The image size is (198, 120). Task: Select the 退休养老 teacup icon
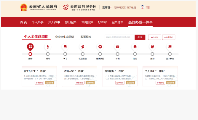click(170, 47)
